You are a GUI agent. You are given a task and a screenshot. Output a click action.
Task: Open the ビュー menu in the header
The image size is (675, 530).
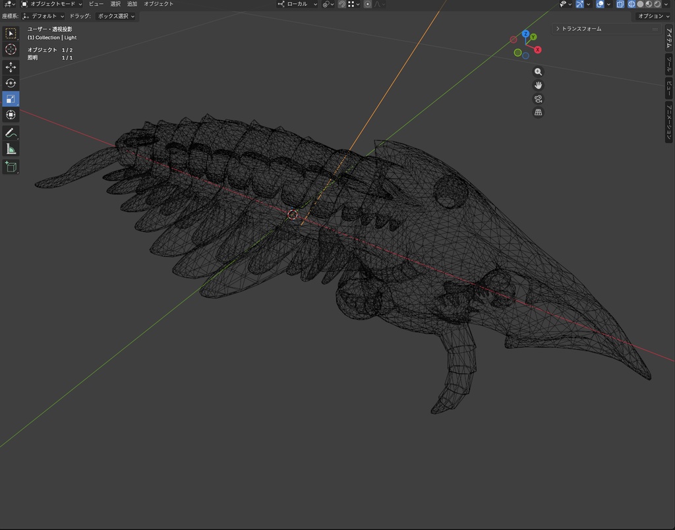pyautogui.click(x=96, y=4)
